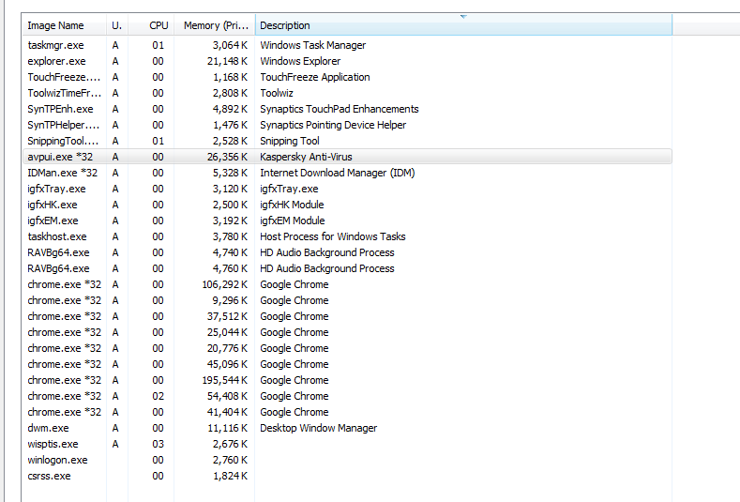Sort by the Memory (Private) column header
740x502 pixels.
(215, 25)
